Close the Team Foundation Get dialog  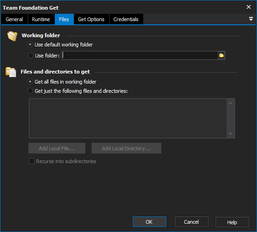pyautogui.click(x=249, y=7)
